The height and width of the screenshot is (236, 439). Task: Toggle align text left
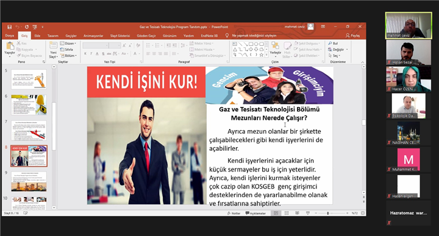(148, 54)
